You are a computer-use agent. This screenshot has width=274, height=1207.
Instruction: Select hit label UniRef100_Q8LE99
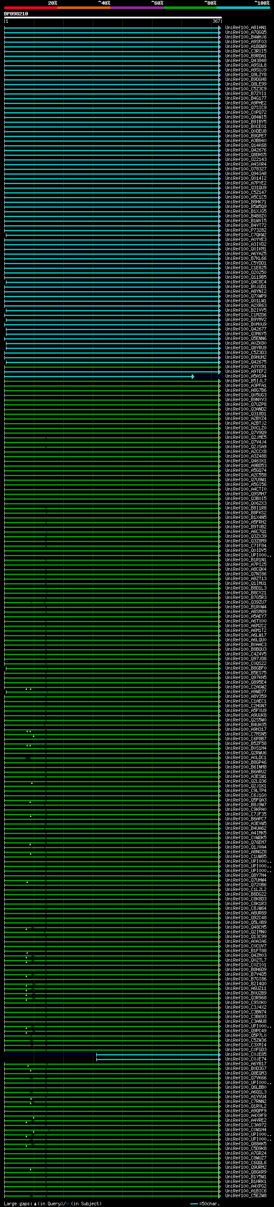coord(246,84)
